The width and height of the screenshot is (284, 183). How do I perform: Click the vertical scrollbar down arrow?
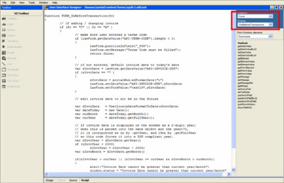[x=234, y=170]
